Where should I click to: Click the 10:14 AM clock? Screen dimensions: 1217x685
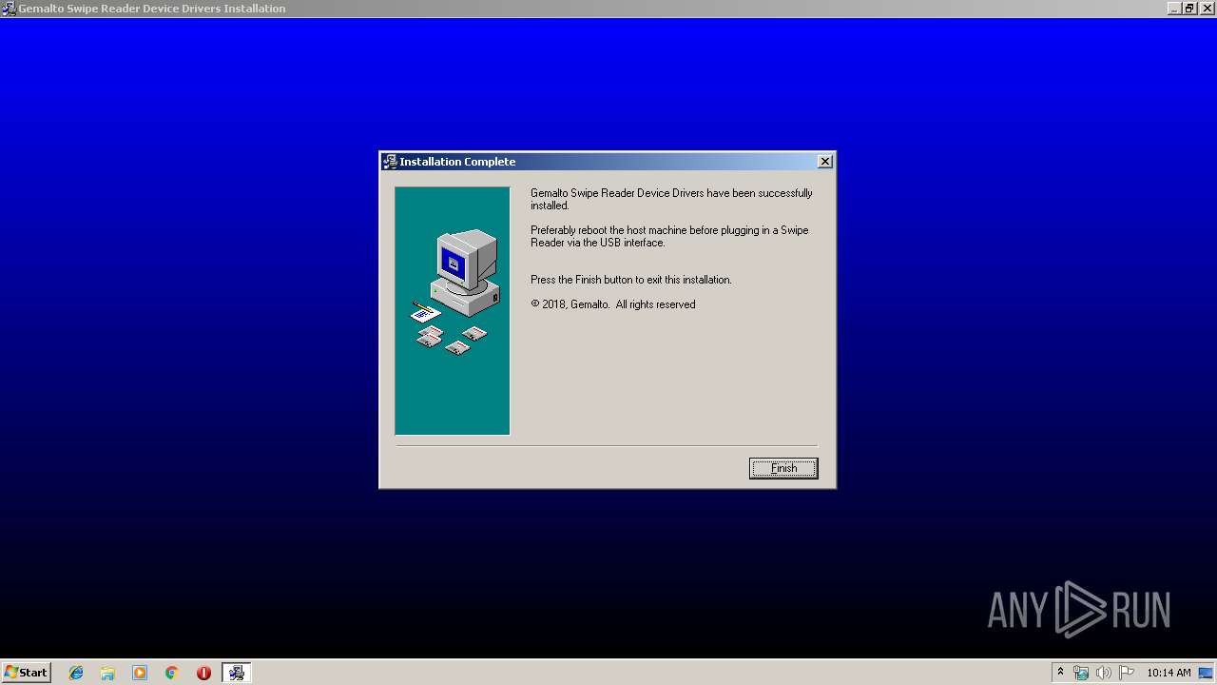[x=1169, y=673]
